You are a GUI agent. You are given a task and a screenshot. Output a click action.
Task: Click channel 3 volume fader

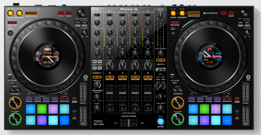110,93
